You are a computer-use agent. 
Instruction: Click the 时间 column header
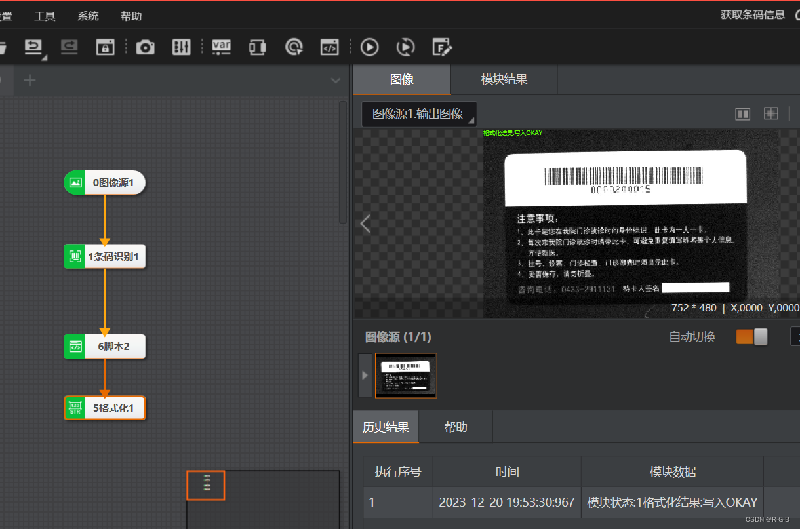click(507, 471)
